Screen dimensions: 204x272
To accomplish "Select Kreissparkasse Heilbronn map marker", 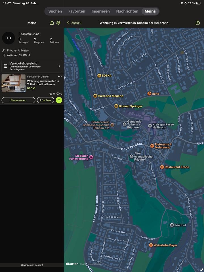I will tap(150, 126).
